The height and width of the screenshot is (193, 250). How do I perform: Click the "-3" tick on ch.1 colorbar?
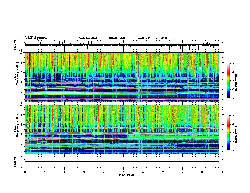tap(233, 64)
